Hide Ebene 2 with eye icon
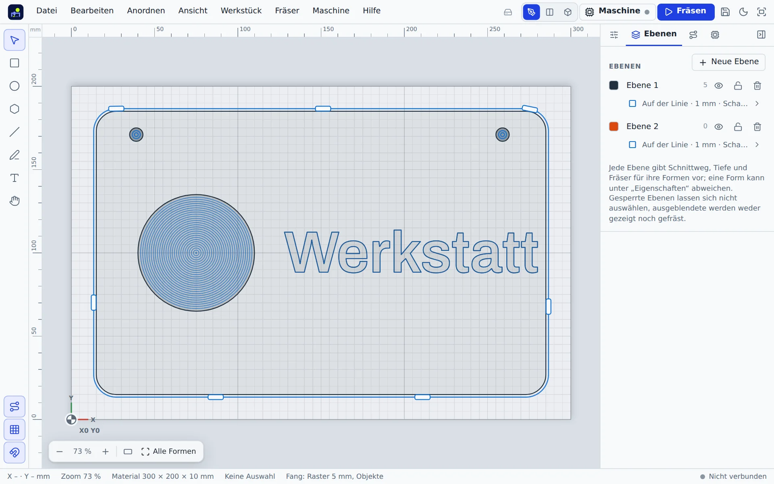Viewport: 774px width, 484px height. (718, 127)
